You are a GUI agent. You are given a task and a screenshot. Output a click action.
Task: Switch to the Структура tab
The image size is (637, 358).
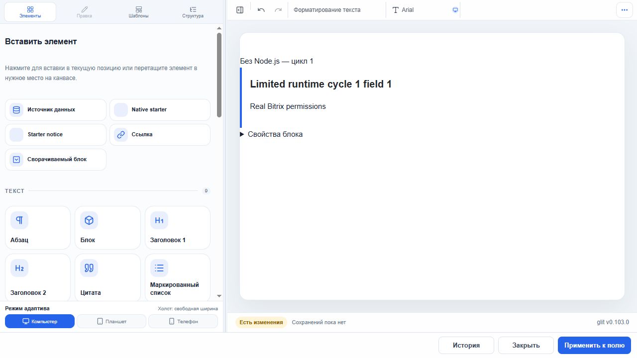[x=193, y=12]
